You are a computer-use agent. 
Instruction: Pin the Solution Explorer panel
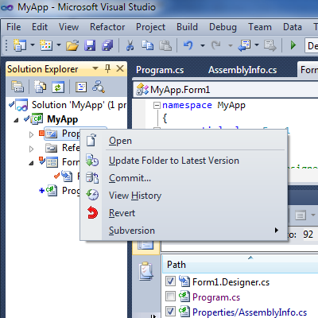[107, 69]
